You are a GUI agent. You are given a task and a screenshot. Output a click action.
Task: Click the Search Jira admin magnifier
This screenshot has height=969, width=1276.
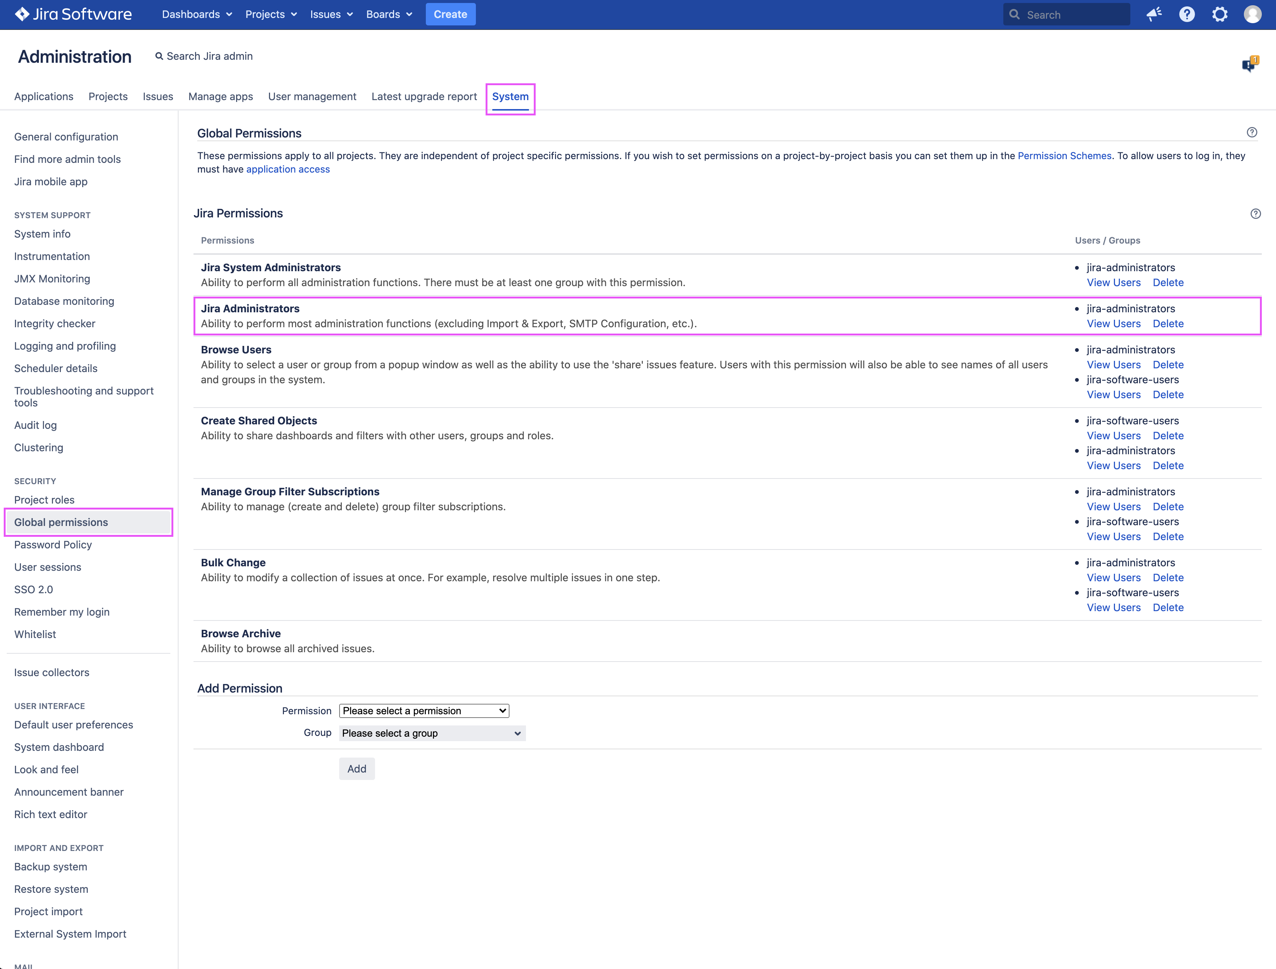159,56
